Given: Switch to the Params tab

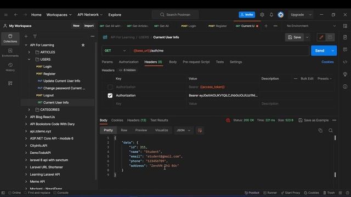Looking at the screenshot, I should pyautogui.click(x=107, y=62).
